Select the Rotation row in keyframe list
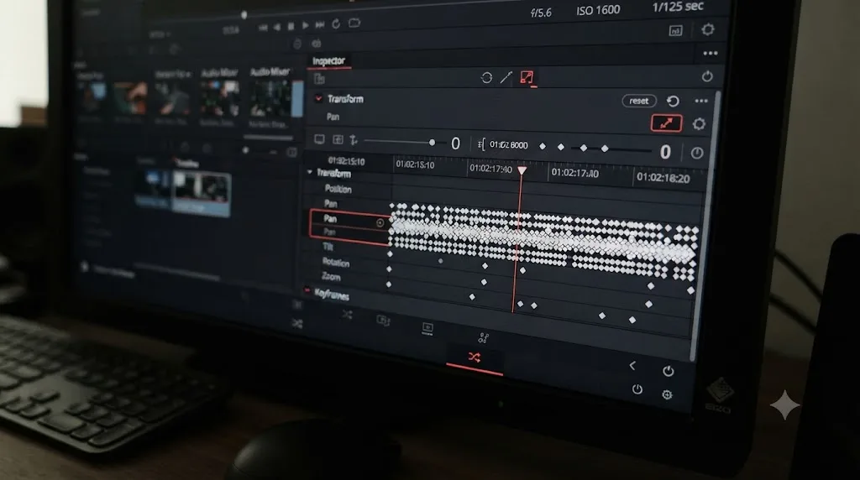860x480 pixels. 336,262
